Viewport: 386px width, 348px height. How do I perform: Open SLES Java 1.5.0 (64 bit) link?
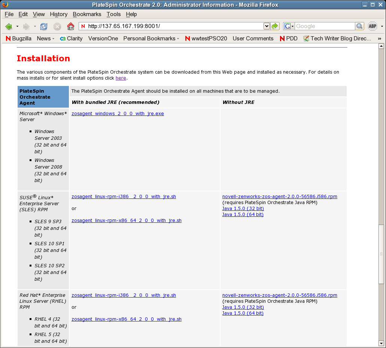point(243,215)
